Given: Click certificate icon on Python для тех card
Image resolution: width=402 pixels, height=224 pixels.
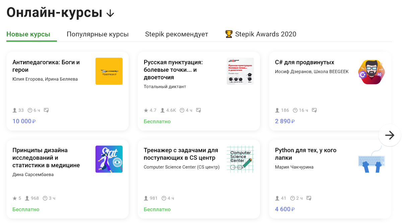Looking at the screenshot, I should click(x=309, y=198).
